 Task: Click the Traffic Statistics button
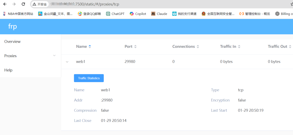(x=89, y=78)
